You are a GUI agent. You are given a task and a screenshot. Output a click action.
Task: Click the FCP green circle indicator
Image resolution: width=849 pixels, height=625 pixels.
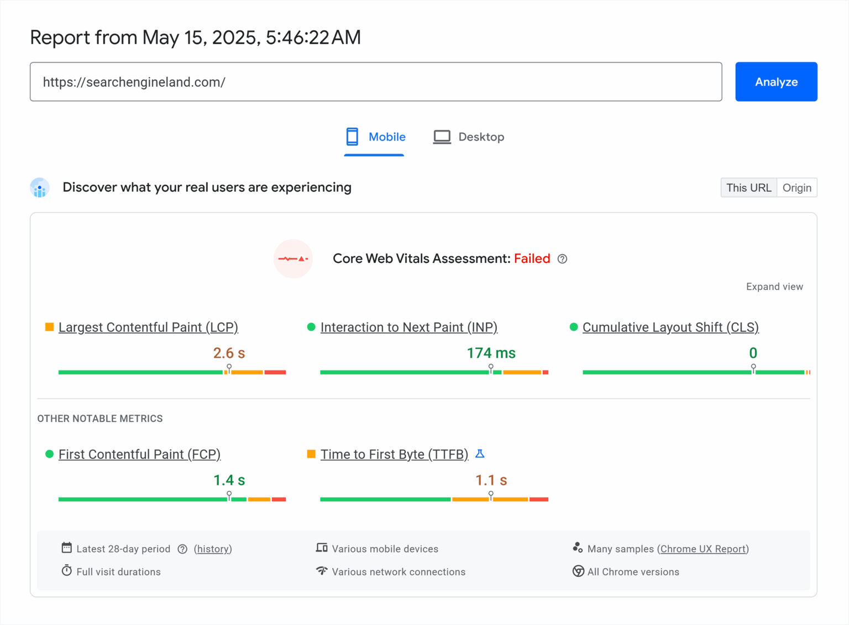[49, 454]
